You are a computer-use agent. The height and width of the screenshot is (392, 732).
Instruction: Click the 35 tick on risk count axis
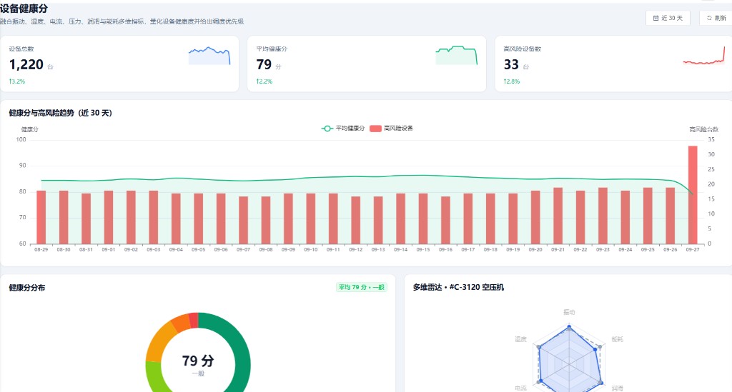[711, 139]
